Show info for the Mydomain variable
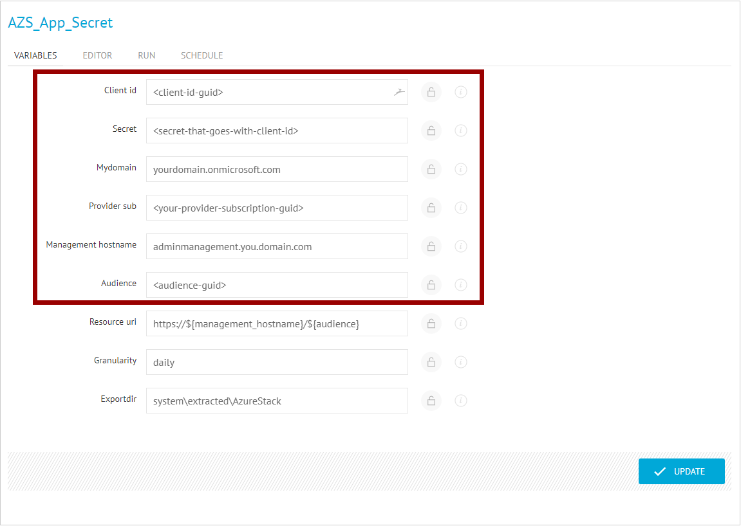The height and width of the screenshot is (526, 741). 461,169
